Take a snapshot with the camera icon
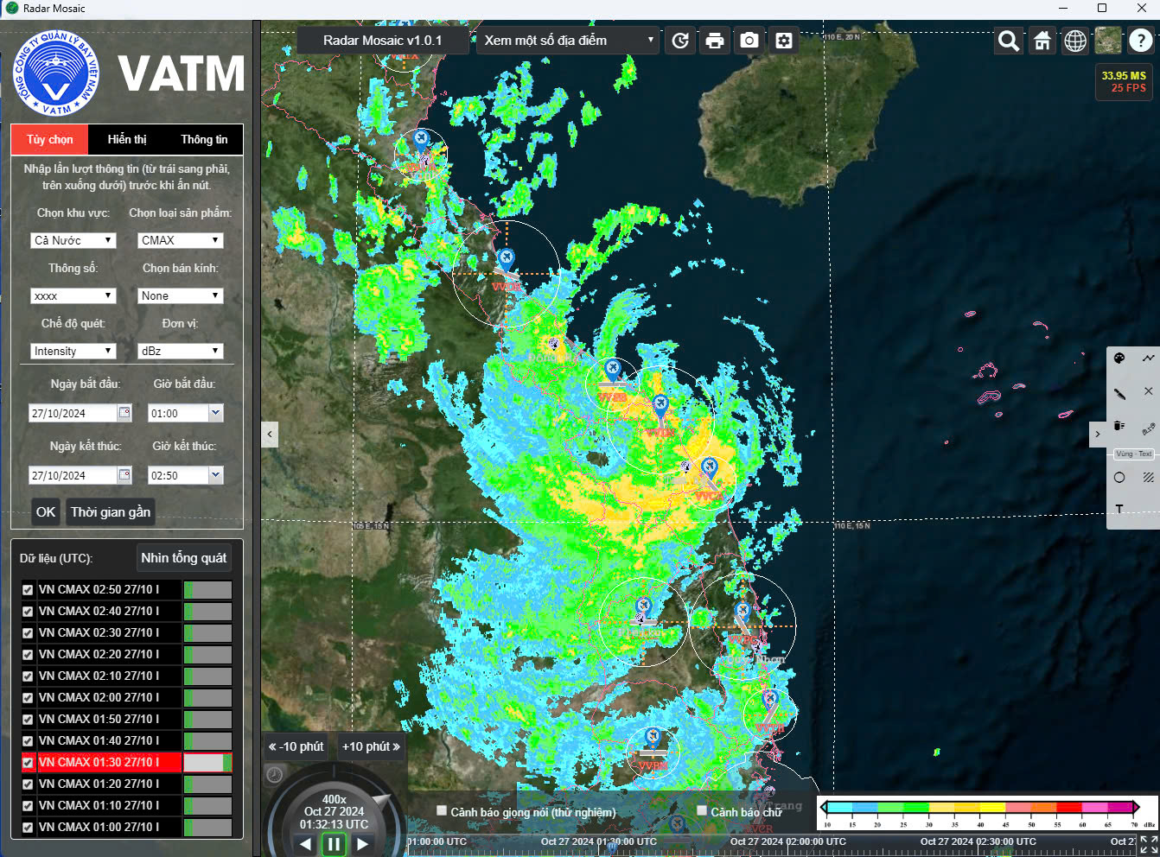The height and width of the screenshot is (857, 1160). [x=749, y=41]
